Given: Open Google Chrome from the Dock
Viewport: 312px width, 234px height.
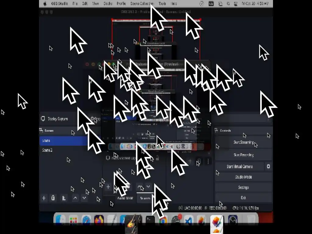Looking at the screenshot, I should [163, 221].
